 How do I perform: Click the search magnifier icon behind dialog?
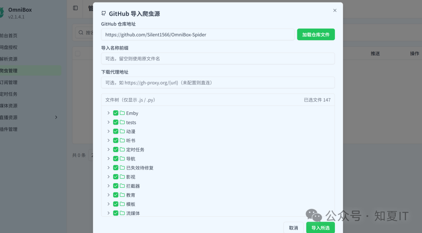(81, 32)
